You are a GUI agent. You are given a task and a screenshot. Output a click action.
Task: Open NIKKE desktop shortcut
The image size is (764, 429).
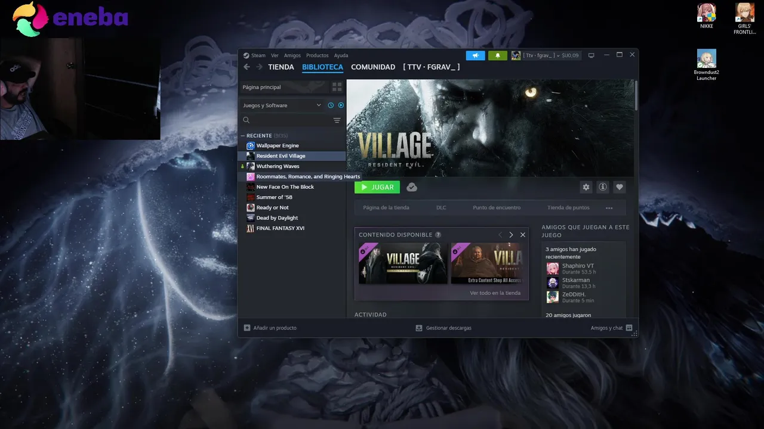click(x=707, y=15)
